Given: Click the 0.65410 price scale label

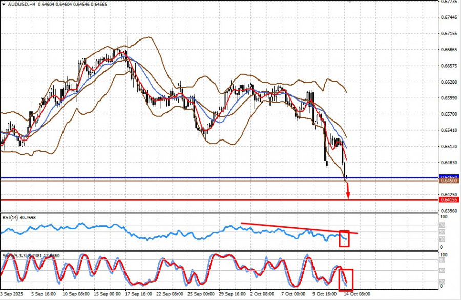Looking at the screenshot, I should coord(449,130).
